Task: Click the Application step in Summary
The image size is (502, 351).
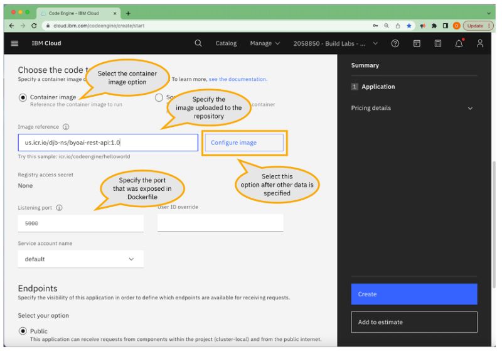Action: coord(373,87)
